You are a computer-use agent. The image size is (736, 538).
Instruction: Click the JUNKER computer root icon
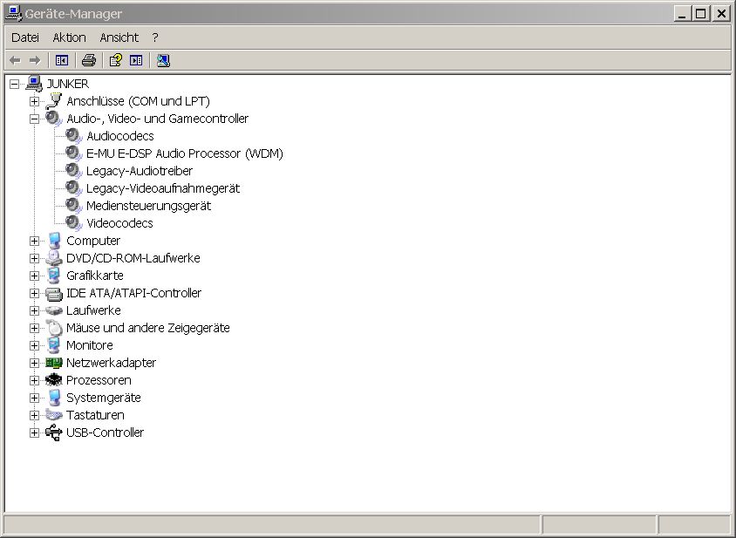tap(34, 84)
